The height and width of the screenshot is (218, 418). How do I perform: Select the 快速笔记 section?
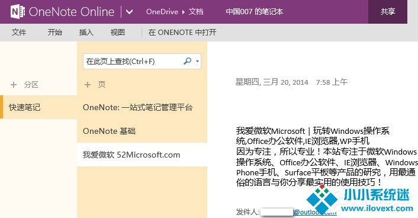coord(38,107)
